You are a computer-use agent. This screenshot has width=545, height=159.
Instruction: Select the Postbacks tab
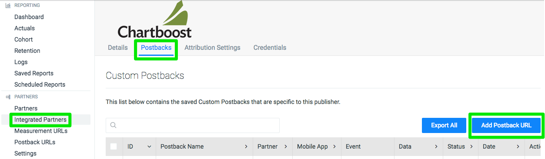[x=156, y=48]
